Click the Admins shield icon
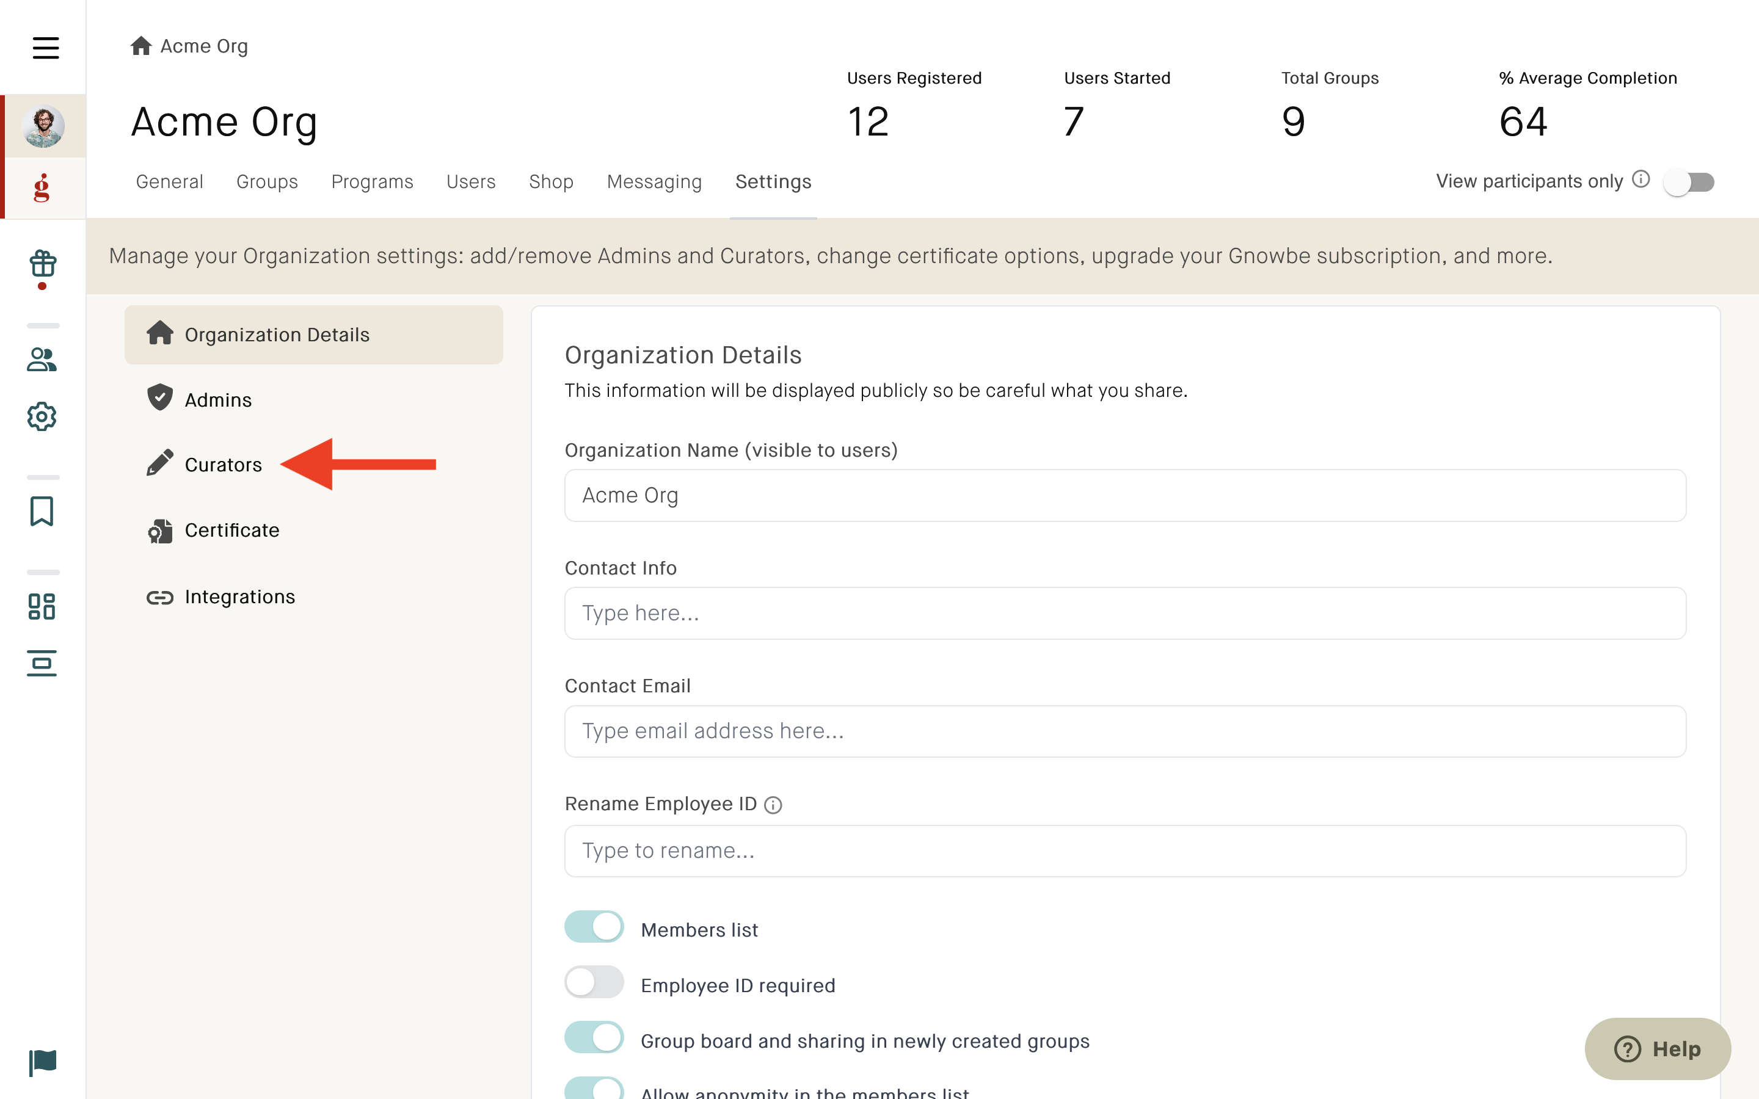Screen dimensions: 1759x1099 (160, 397)
